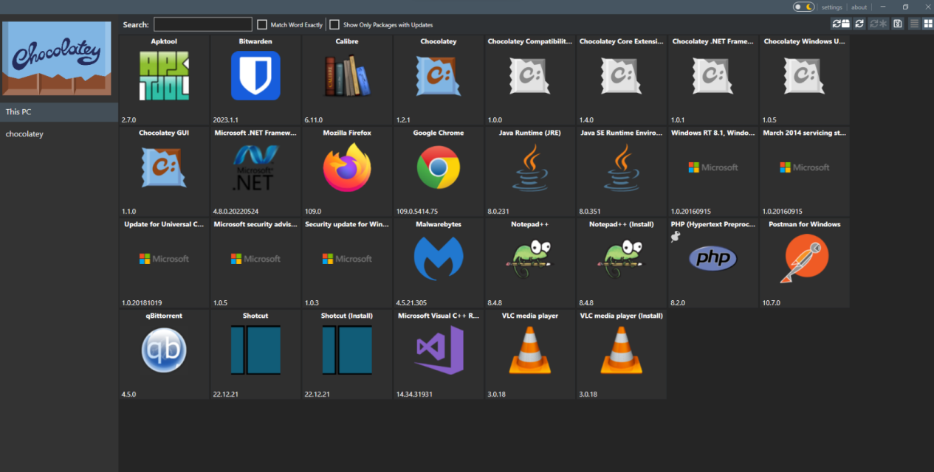Enable Show Only Packages with Updates
Screen dimensions: 934x472
(334, 24)
